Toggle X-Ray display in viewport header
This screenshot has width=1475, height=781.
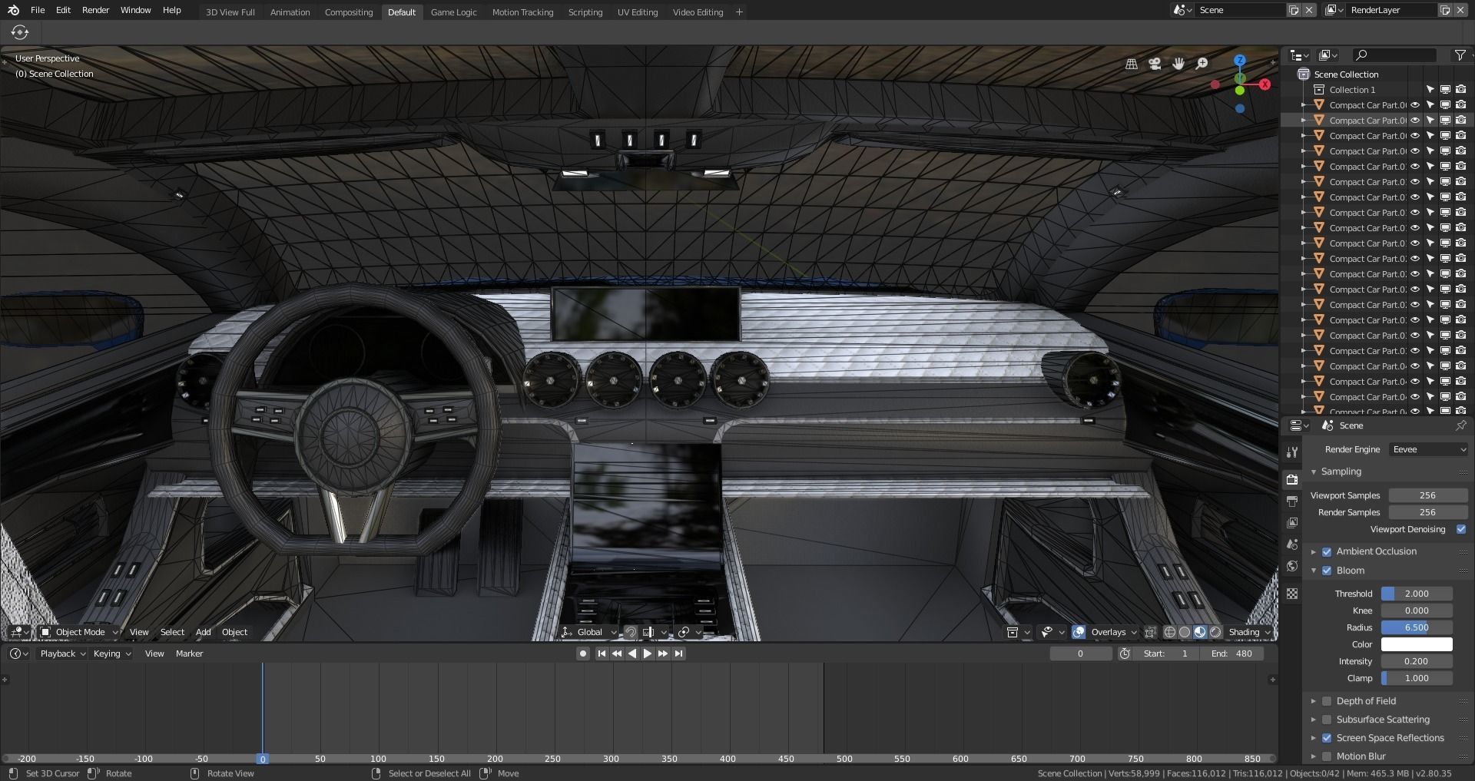click(1150, 632)
